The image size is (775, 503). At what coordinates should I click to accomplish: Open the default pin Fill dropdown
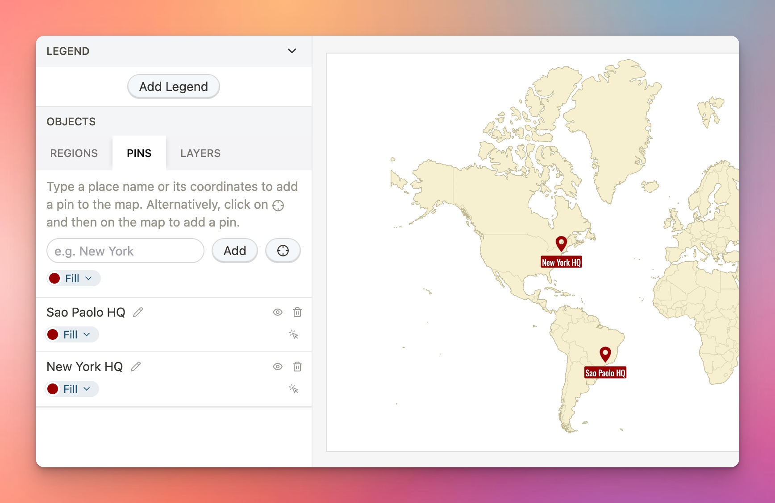[73, 278]
